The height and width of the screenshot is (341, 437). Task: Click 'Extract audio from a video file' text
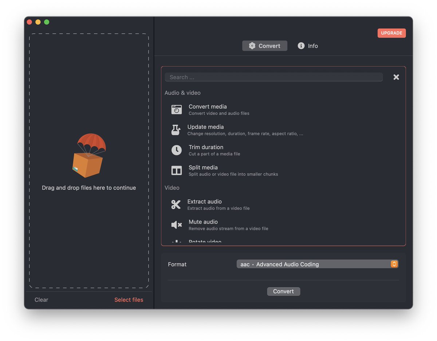point(219,209)
